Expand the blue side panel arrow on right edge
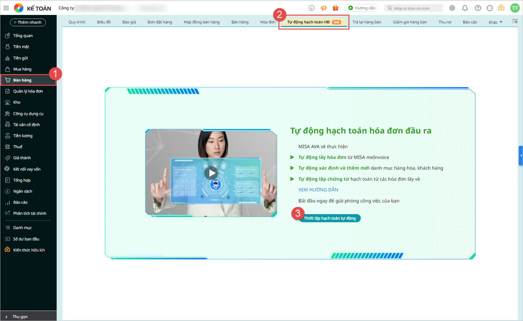Screen dimensions: 523x321 pyautogui.click(x=521, y=156)
